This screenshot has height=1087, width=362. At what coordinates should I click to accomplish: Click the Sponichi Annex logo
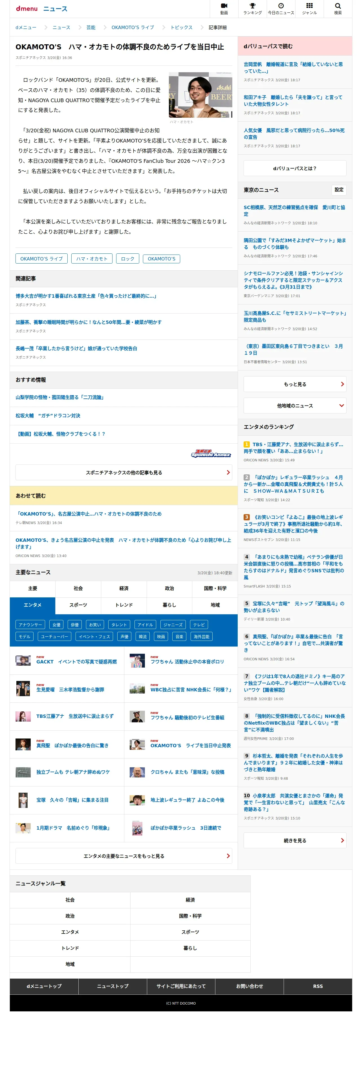211,453
